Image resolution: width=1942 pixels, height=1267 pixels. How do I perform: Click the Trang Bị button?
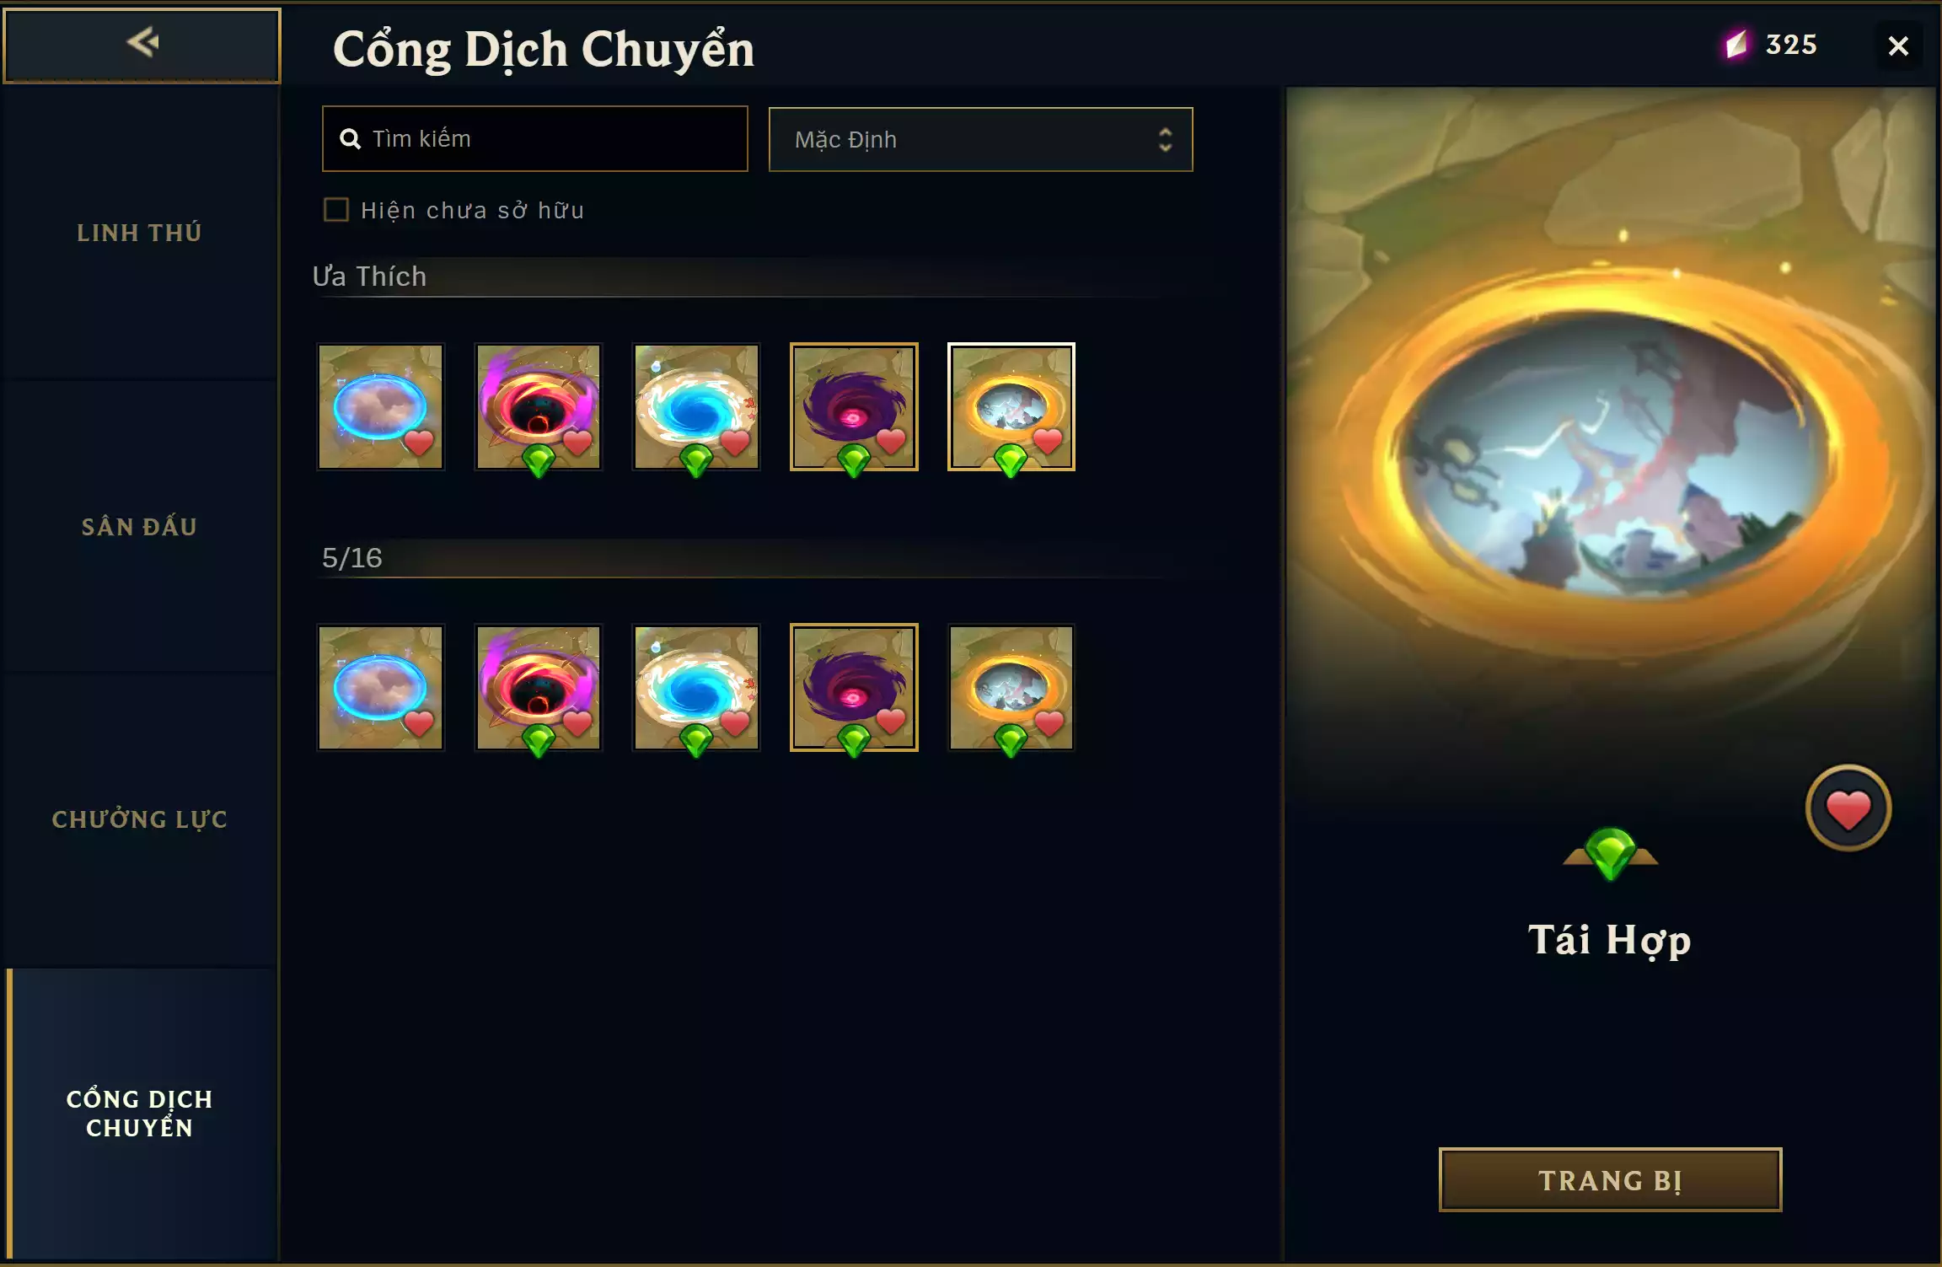tap(1610, 1180)
